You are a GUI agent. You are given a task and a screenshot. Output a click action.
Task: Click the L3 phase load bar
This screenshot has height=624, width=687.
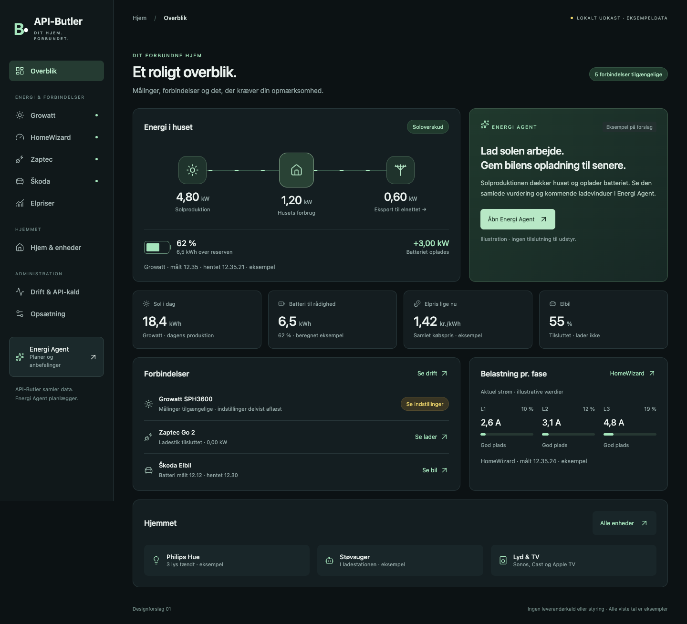click(x=630, y=434)
